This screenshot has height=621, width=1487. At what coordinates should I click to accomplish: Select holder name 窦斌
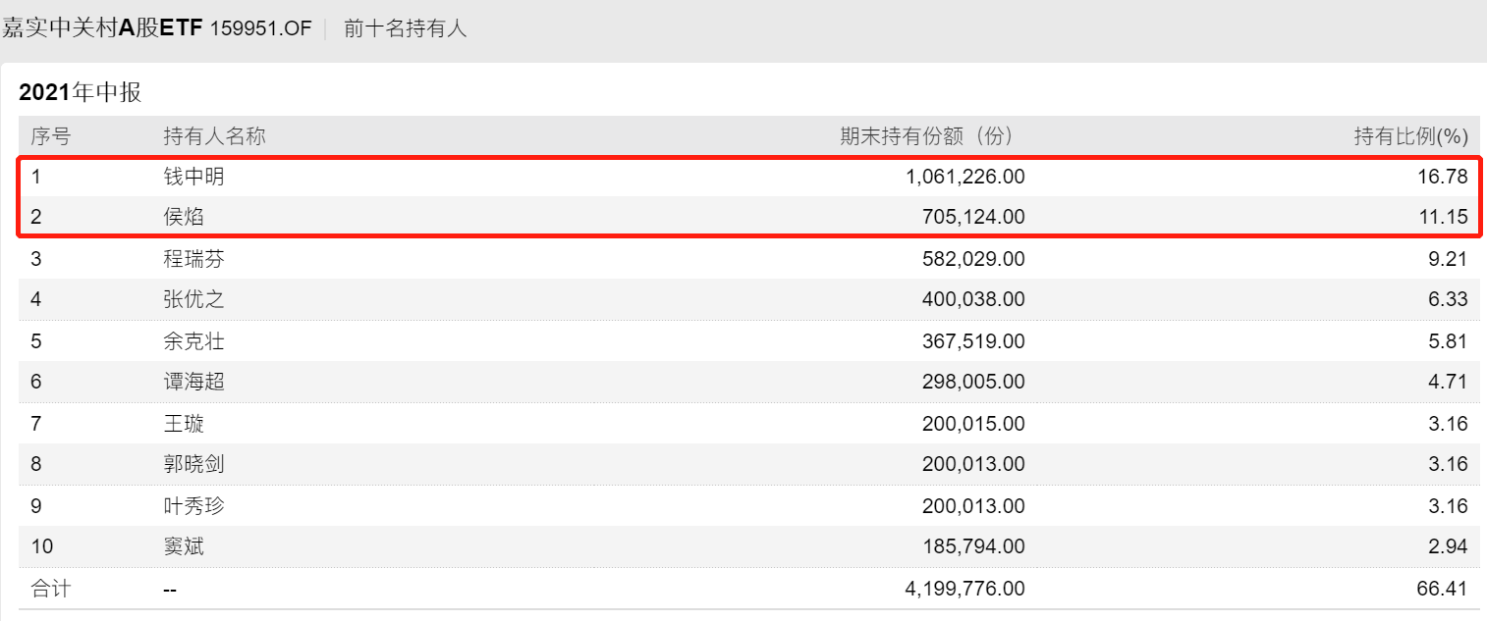184,546
